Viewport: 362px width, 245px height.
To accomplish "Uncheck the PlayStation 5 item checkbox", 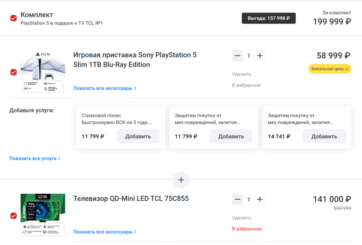I will pyautogui.click(x=14, y=72).
